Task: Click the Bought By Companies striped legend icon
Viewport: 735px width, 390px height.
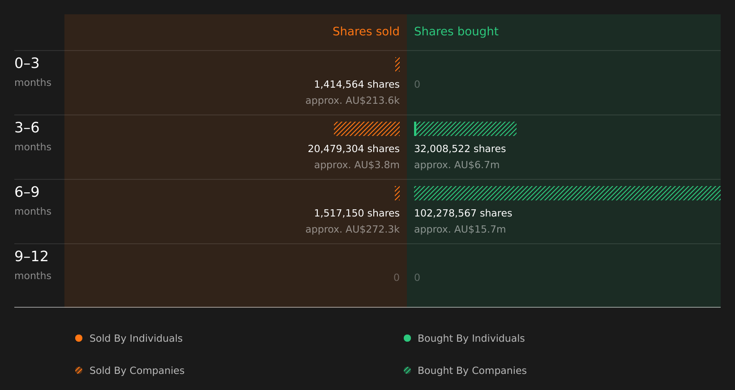Action: [407, 370]
